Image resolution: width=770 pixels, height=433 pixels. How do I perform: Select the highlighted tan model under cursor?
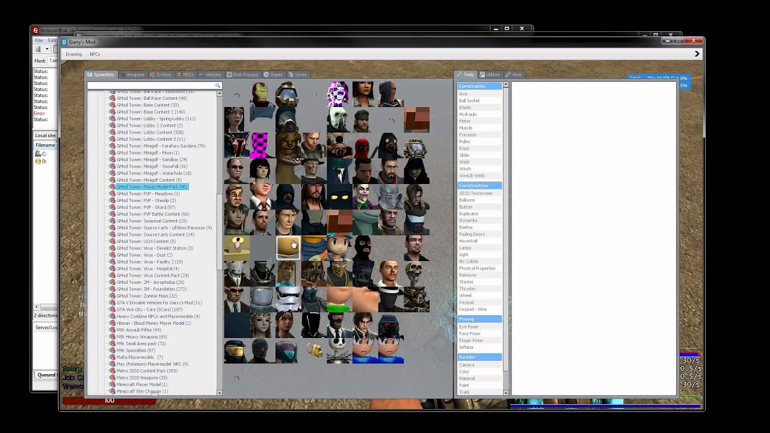tap(288, 248)
